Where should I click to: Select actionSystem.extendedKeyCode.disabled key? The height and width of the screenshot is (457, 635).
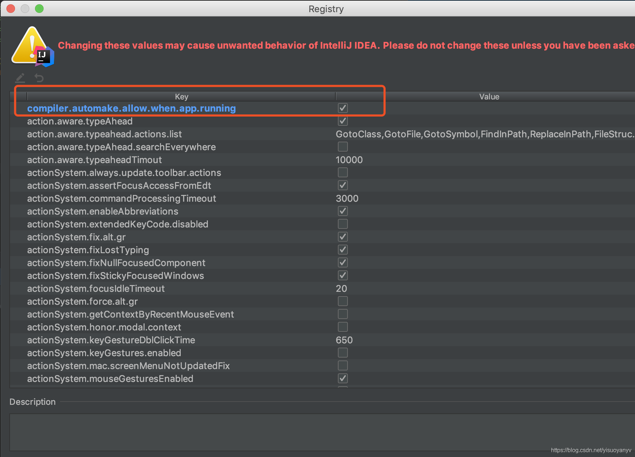tap(117, 224)
